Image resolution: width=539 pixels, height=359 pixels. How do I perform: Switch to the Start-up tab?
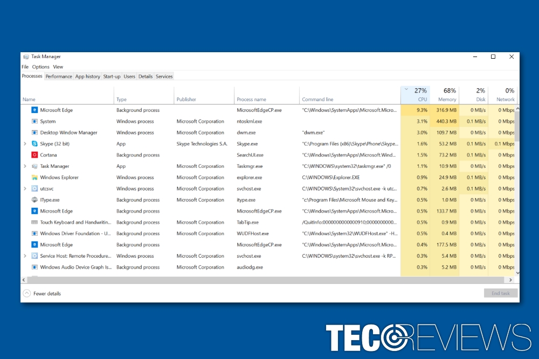(x=112, y=76)
